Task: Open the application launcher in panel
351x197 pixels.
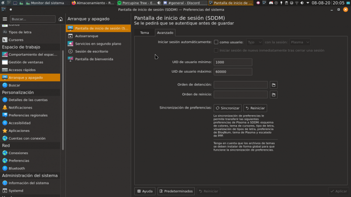Action: [x=3, y=3]
